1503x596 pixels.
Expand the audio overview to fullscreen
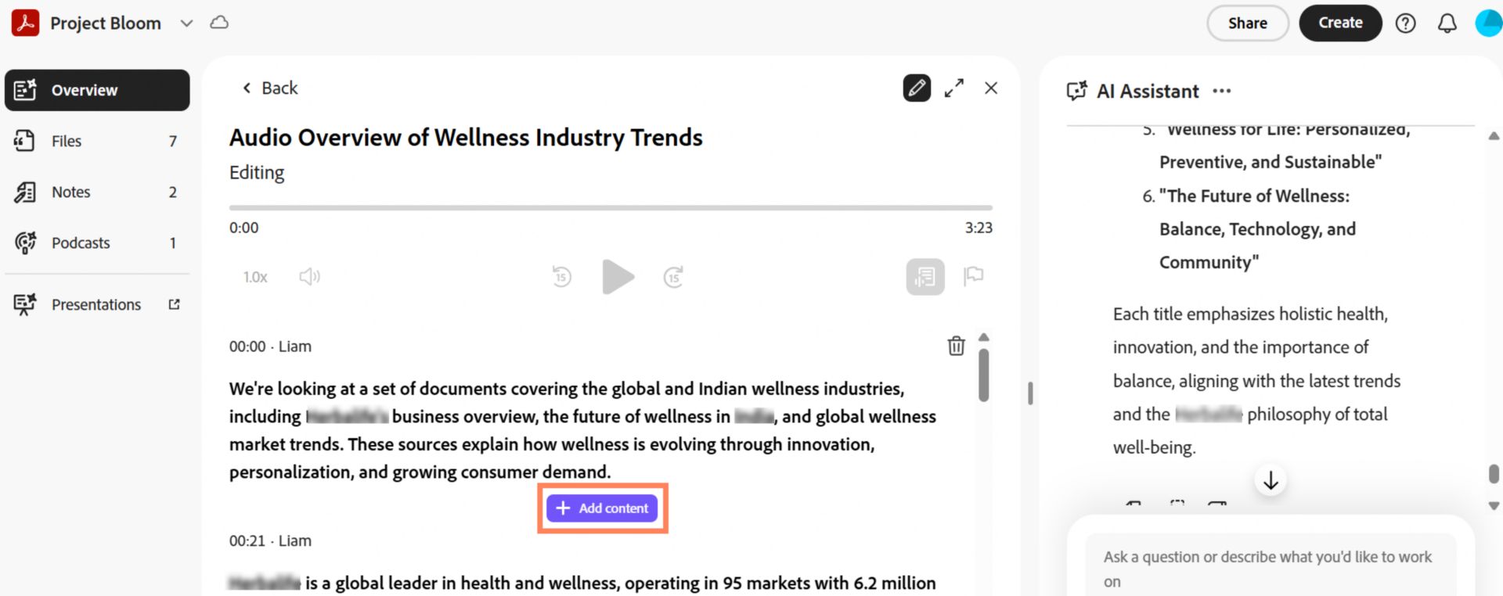pyautogui.click(x=953, y=88)
